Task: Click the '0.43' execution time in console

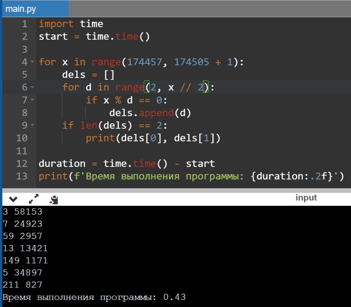Action: pyautogui.click(x=175, y=297)
